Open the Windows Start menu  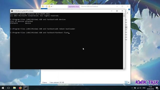pos(3,88)
